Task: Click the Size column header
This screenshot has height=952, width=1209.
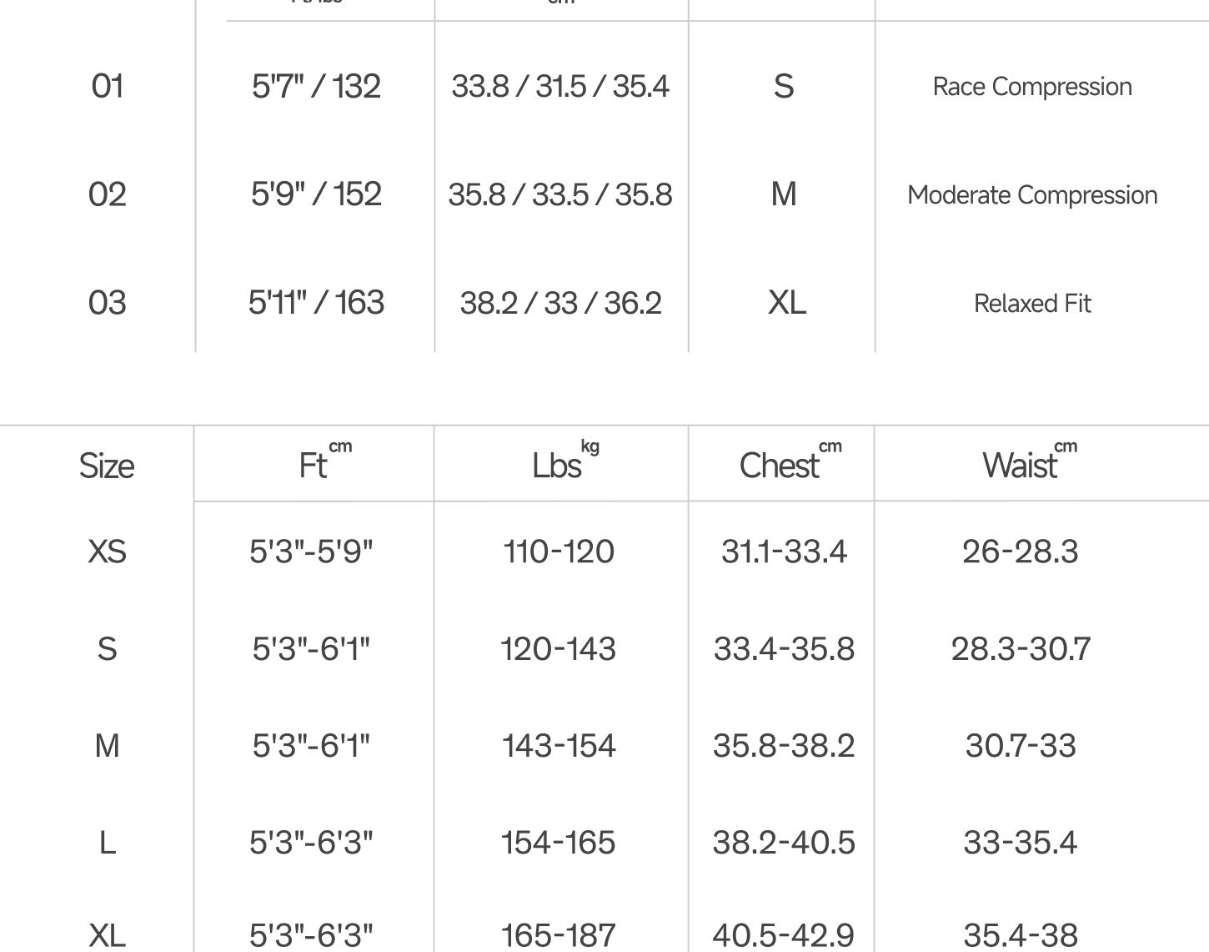Action: point(106,466)
